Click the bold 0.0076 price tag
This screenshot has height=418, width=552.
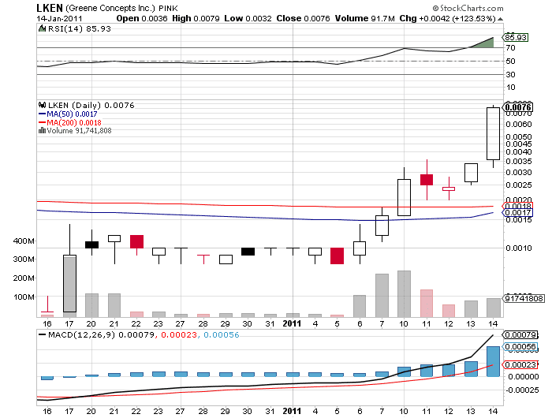coord(518,107)
